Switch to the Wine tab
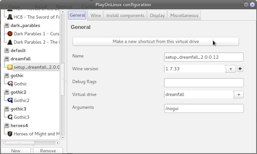257x154 pixels. click(x=95, y=15)
